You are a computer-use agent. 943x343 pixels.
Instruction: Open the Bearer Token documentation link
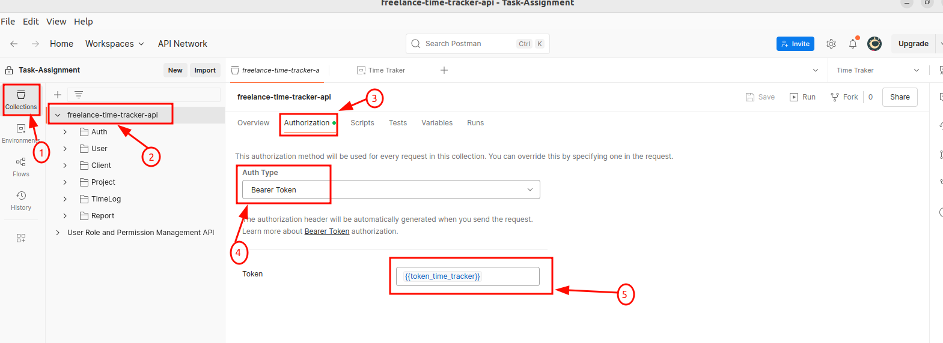(x=327, y=231)
